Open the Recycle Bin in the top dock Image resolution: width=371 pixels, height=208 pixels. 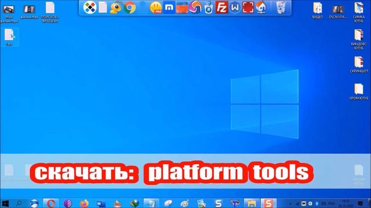click(x=281, y=8)
